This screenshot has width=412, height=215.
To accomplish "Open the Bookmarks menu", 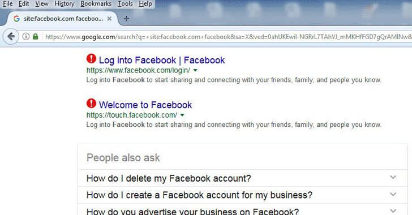I will [96, 4].
